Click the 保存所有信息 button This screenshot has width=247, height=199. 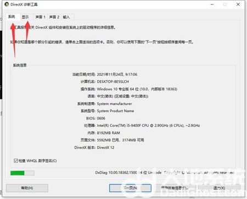point(175,188)
